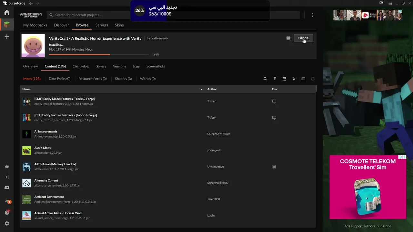Open the COSMOTE TELEKOM Travellers' Sim ad
This screenshot has width=413, height=232.
click(x=368, y=187)
